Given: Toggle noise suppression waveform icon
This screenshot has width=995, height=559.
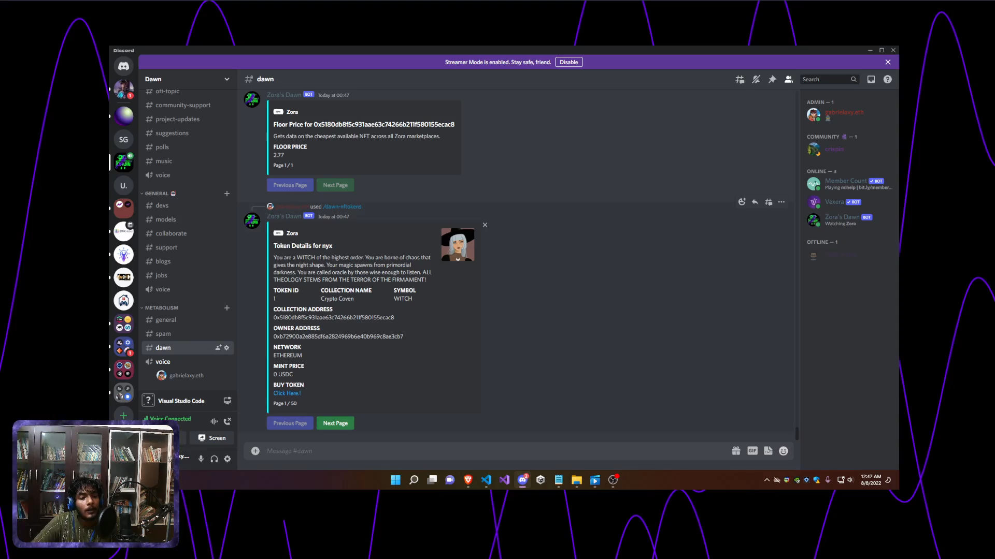Looking at the screenshot, I should (x=214, y=421).
